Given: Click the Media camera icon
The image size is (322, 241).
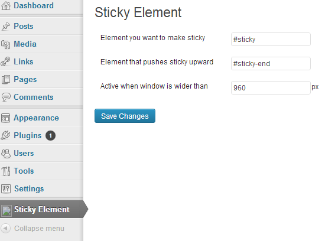Looking at the screenshot, I should (x=6, y=44).
